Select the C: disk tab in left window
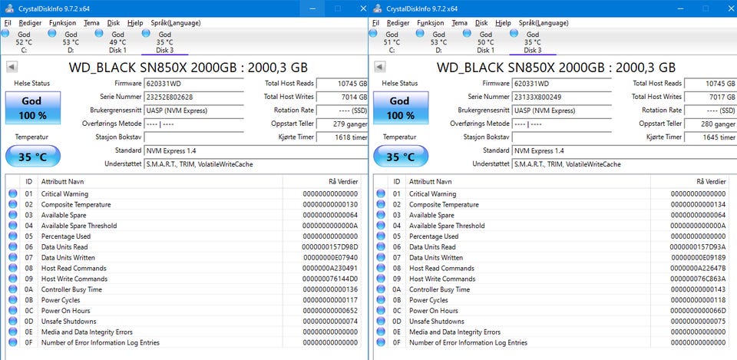This screenshot has width=737, height=360. click(x=24, y=42)
